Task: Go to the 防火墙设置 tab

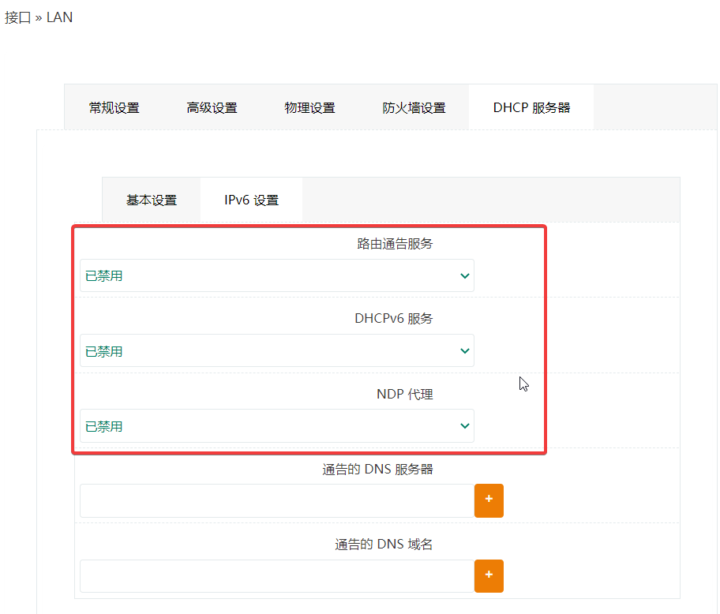Action: pyautogui.click(x=414, y=108)
